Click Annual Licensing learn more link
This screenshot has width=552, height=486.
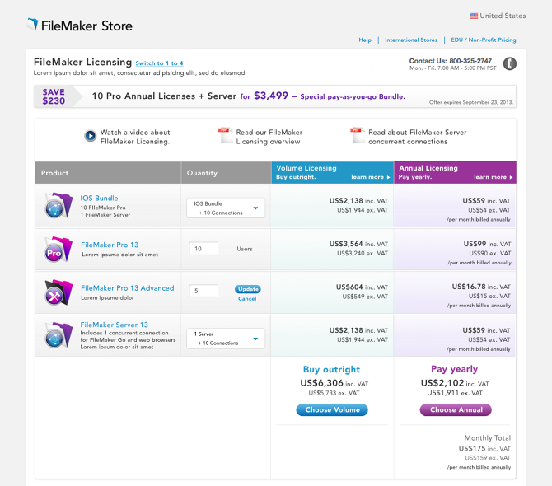494,177
